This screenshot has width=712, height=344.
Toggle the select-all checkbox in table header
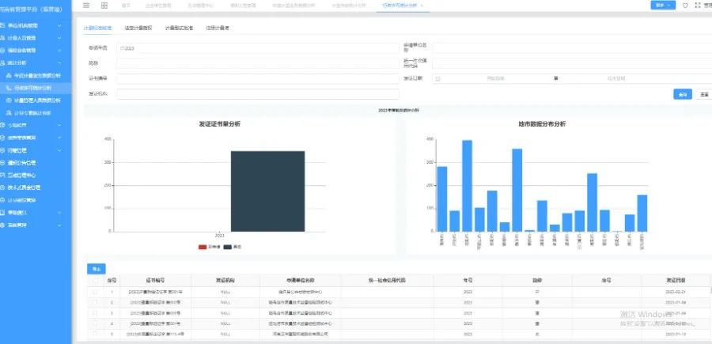coord(95,280)
